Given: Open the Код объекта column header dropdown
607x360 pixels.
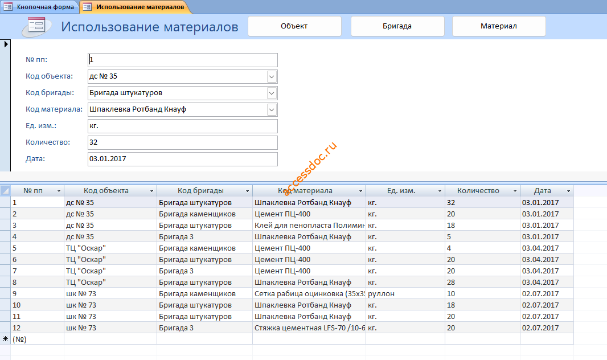Looking at the screenshot, I should 151,191.
